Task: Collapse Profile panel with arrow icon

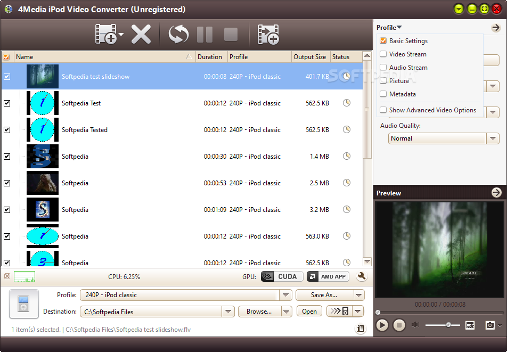Action: click(x=496, y=28)
